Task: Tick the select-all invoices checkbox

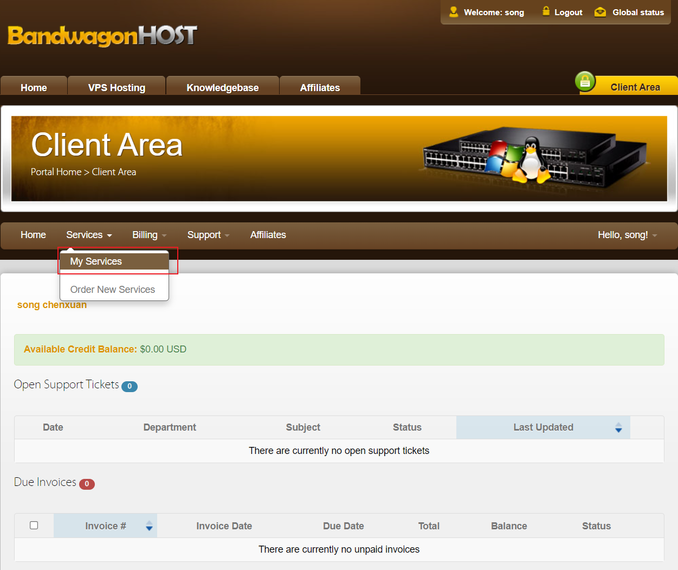Action: coord(34,526)
